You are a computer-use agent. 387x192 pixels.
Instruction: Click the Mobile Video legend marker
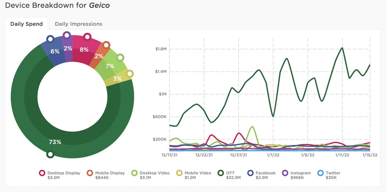179,173
